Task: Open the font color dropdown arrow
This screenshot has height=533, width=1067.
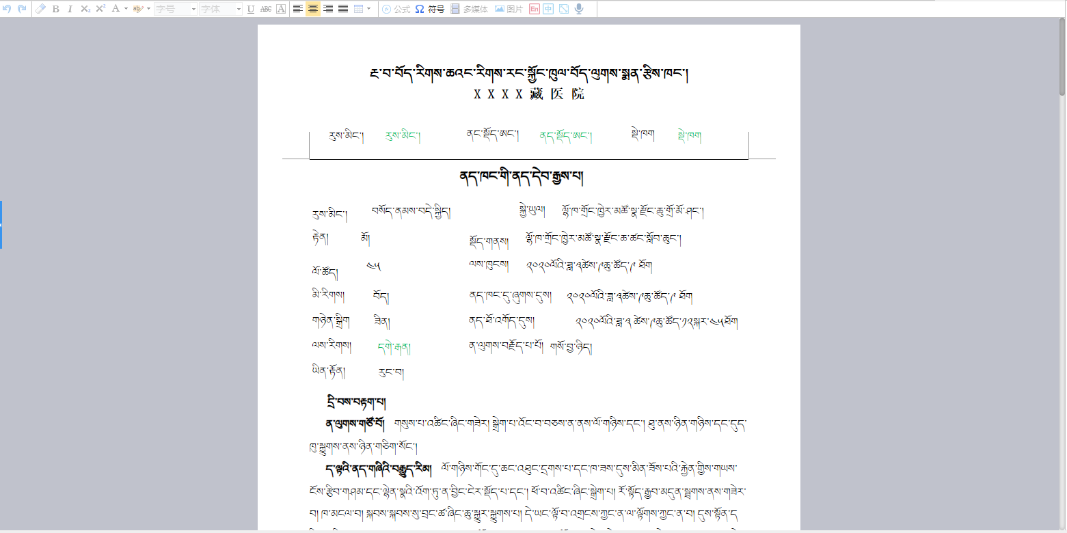Action: point(126,9)
